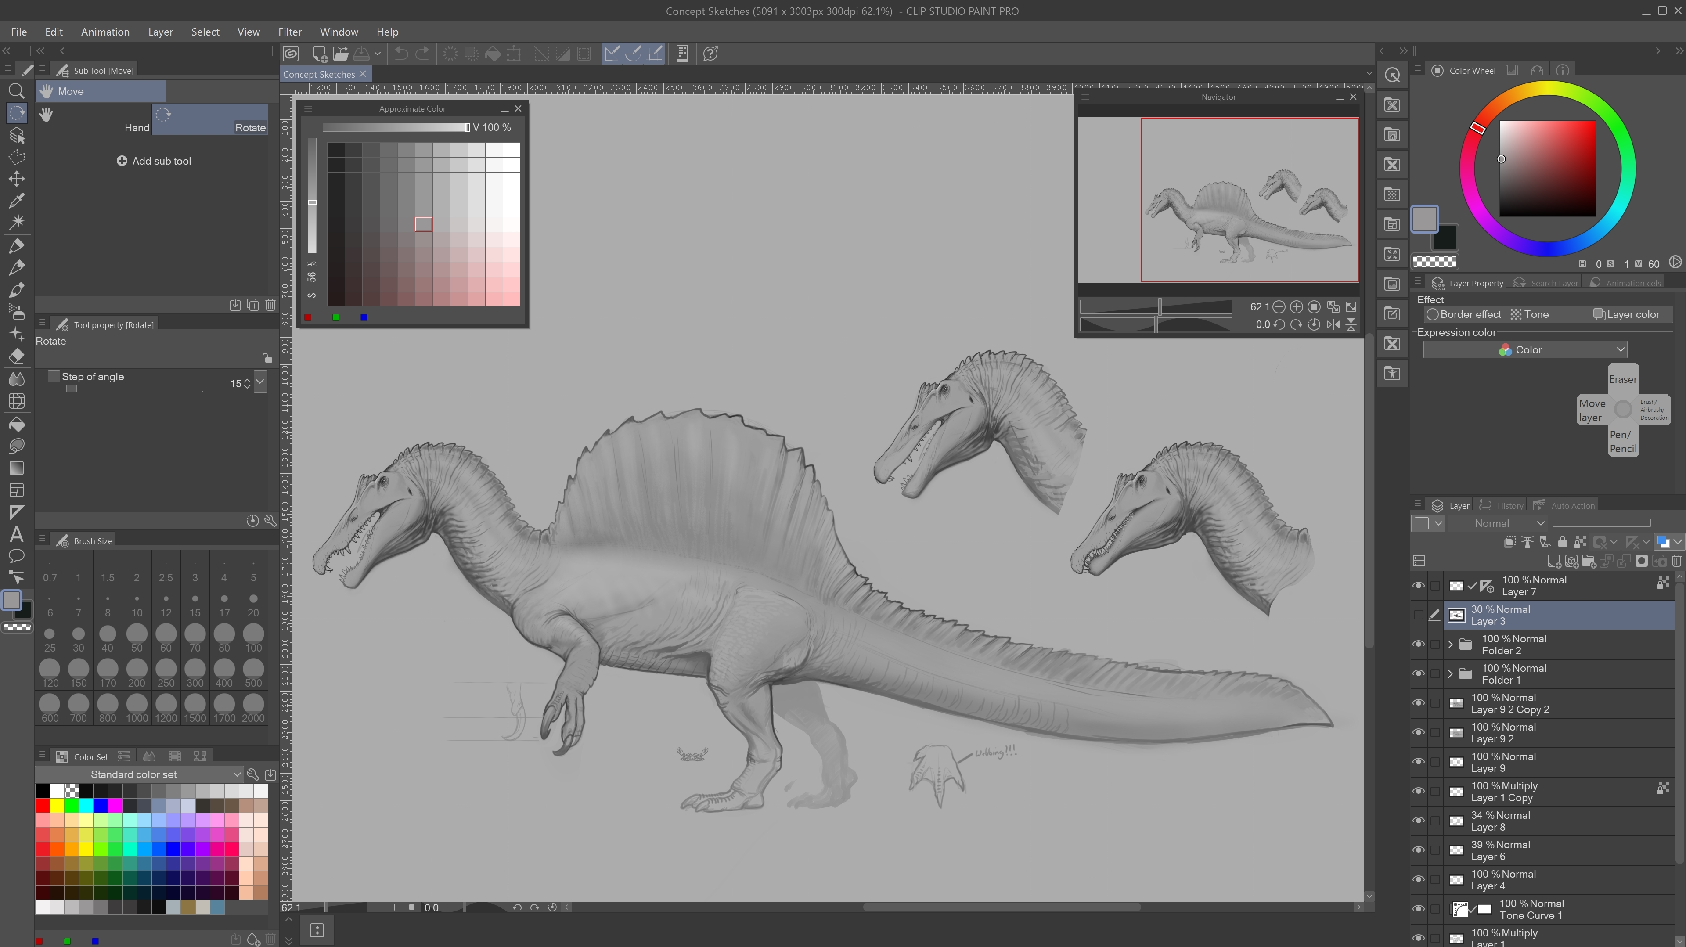This screenshot has height=947, width=1686.
Task: Toggle visibility of Layer 9 2 Copy 2
Action: 1418,703
